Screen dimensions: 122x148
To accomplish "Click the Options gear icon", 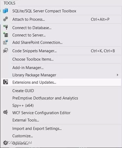I will (5, 143).
